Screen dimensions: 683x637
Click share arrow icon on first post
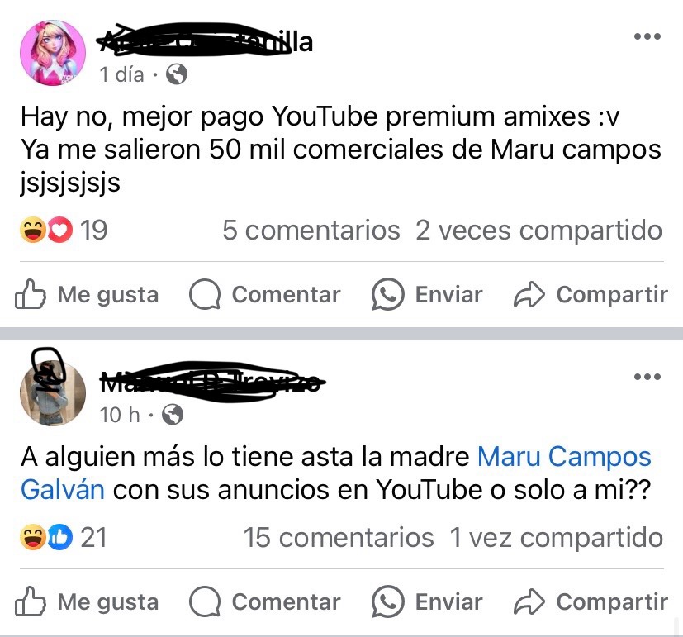529,294
